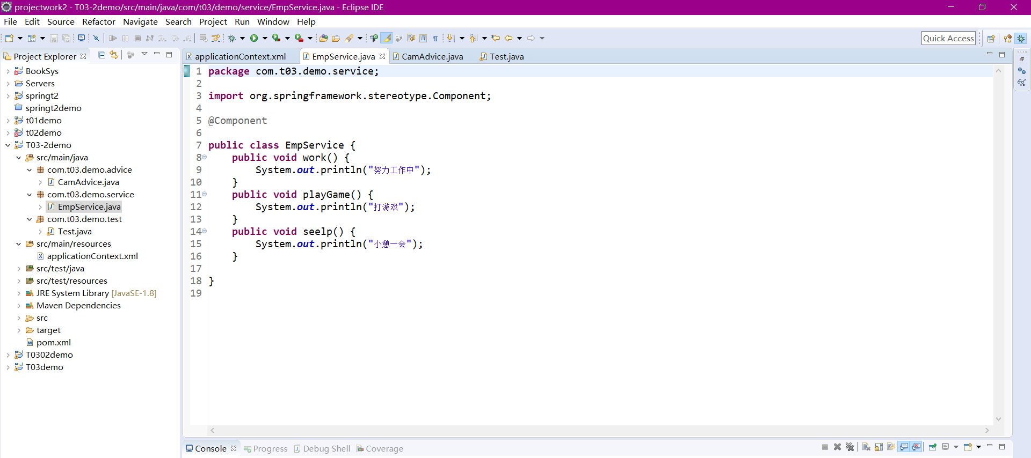Click the Search flashlight toolbar icon
Screen dimensions: 1031x458
pos(348,38)
